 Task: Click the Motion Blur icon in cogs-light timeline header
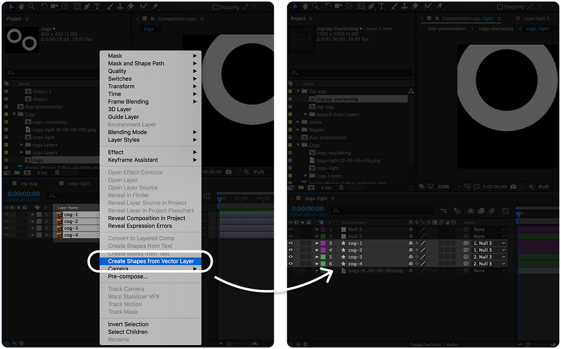click(491, 211)
